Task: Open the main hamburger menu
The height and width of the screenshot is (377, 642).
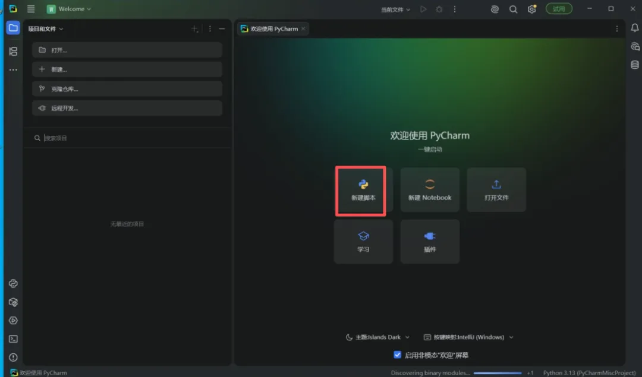Action: 31,8
